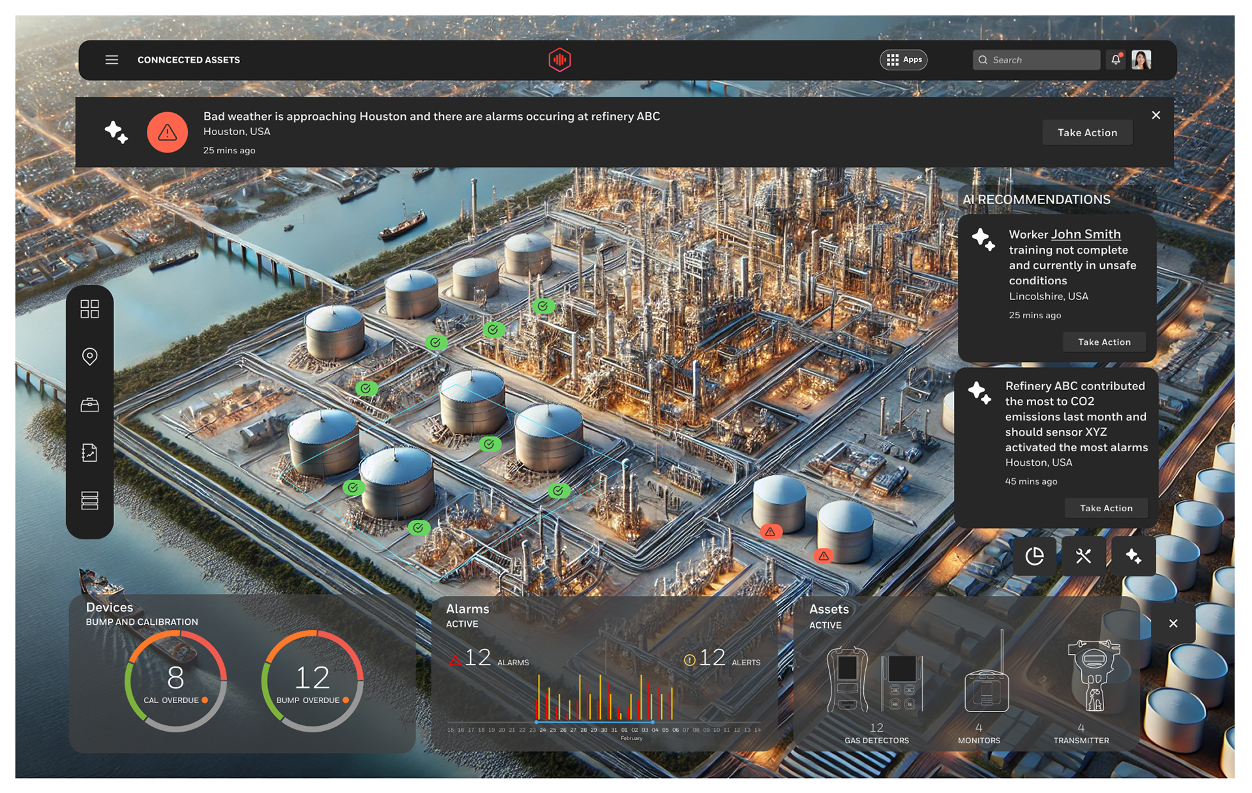Click the red alarm marker on the tank
Screen dimensions: 1252x793
(x=771, y=532)
